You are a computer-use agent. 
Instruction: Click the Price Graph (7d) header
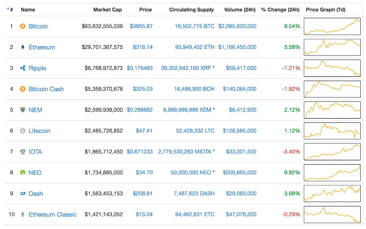point(326,10)
